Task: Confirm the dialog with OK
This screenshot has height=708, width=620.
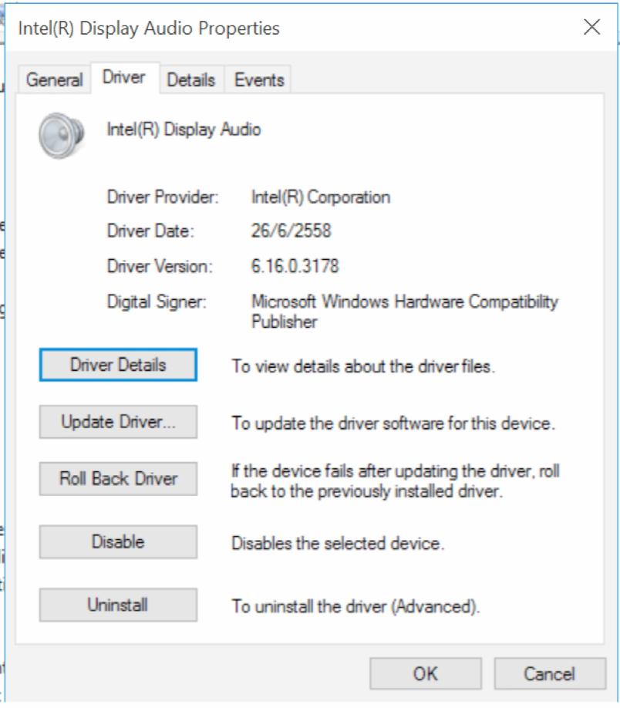Action: pyautogui.click(x=425, y=673)
